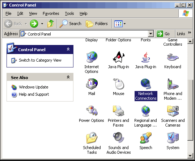Expand the Links toolbar chevron
This screenshot has height=161, width=195.
(x=190, y=33)
